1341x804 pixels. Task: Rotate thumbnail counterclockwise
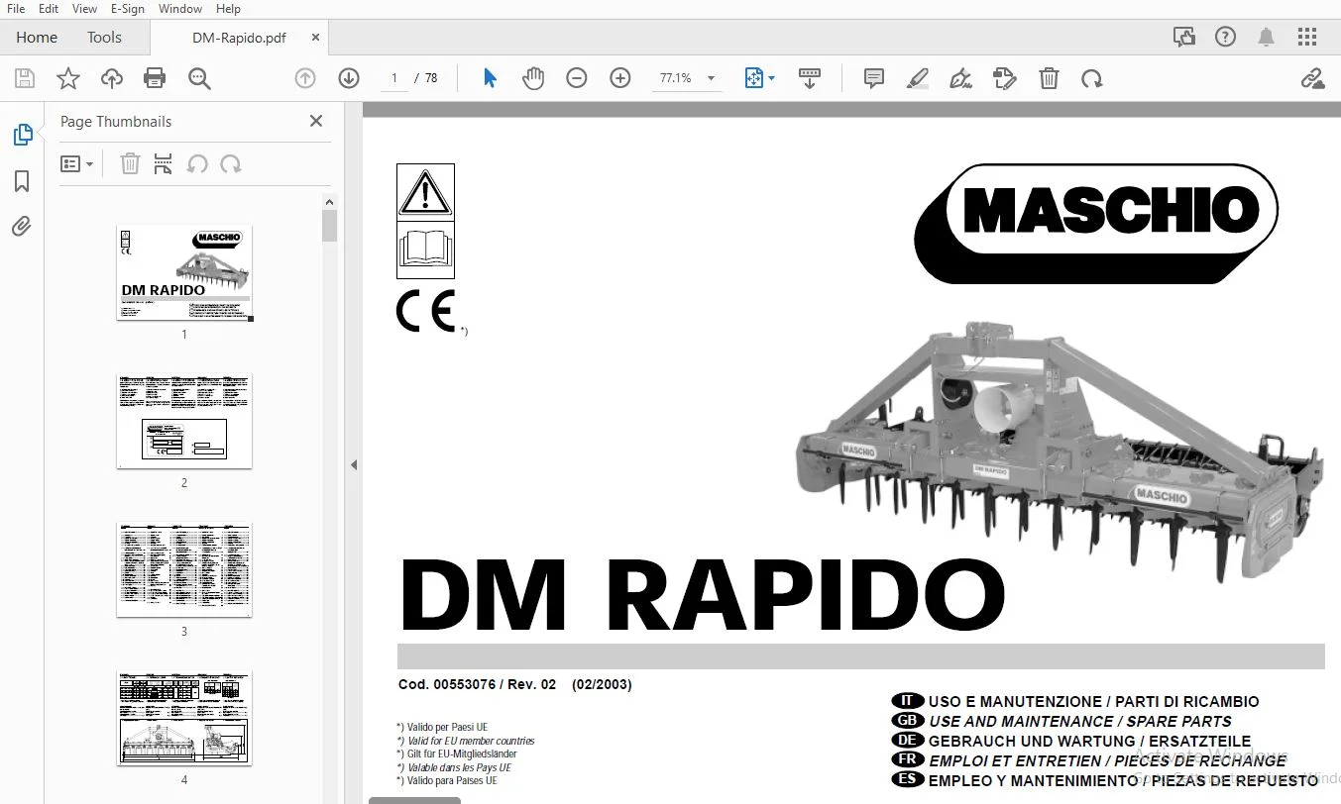pyautogui.click(x=197, y=164)
